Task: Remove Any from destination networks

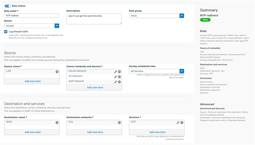Action: [120, 122]
